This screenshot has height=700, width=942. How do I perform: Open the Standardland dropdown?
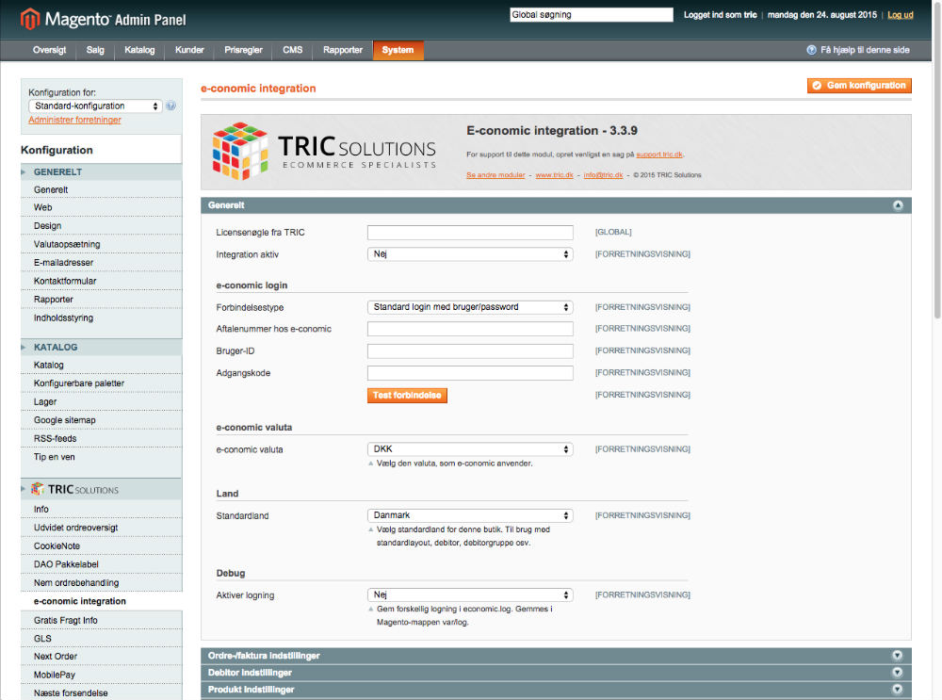[470, 515]
